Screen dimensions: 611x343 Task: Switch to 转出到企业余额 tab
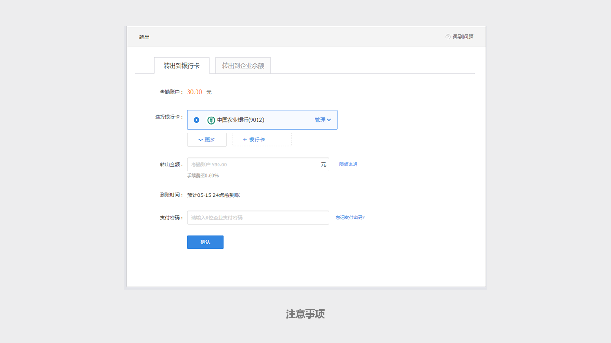(x=243, y=66)
